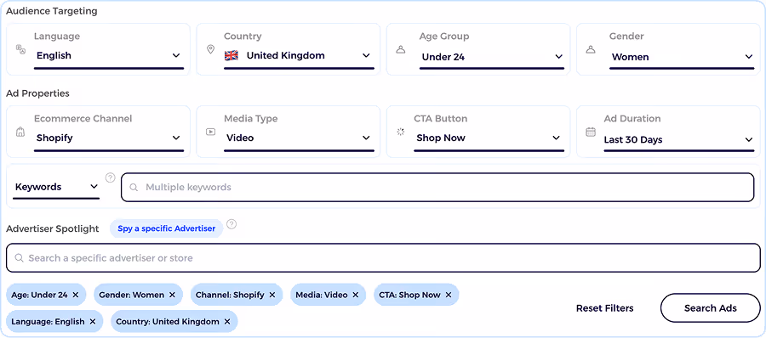This screenshot has height=338, width=766.
Task: Click the United Kingdom flag icon
Action: [231, 55]
